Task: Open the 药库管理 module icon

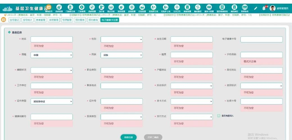Action: 59,7
